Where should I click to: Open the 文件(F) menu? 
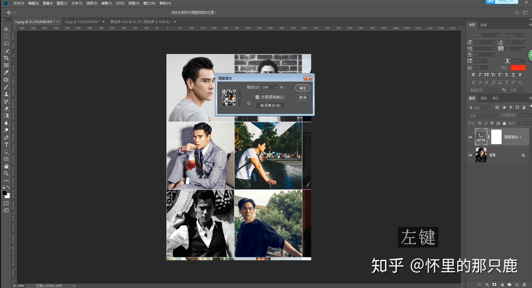[18, 3]
